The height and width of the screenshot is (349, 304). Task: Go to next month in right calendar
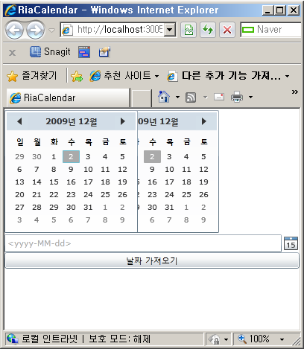tap(204, 121)
